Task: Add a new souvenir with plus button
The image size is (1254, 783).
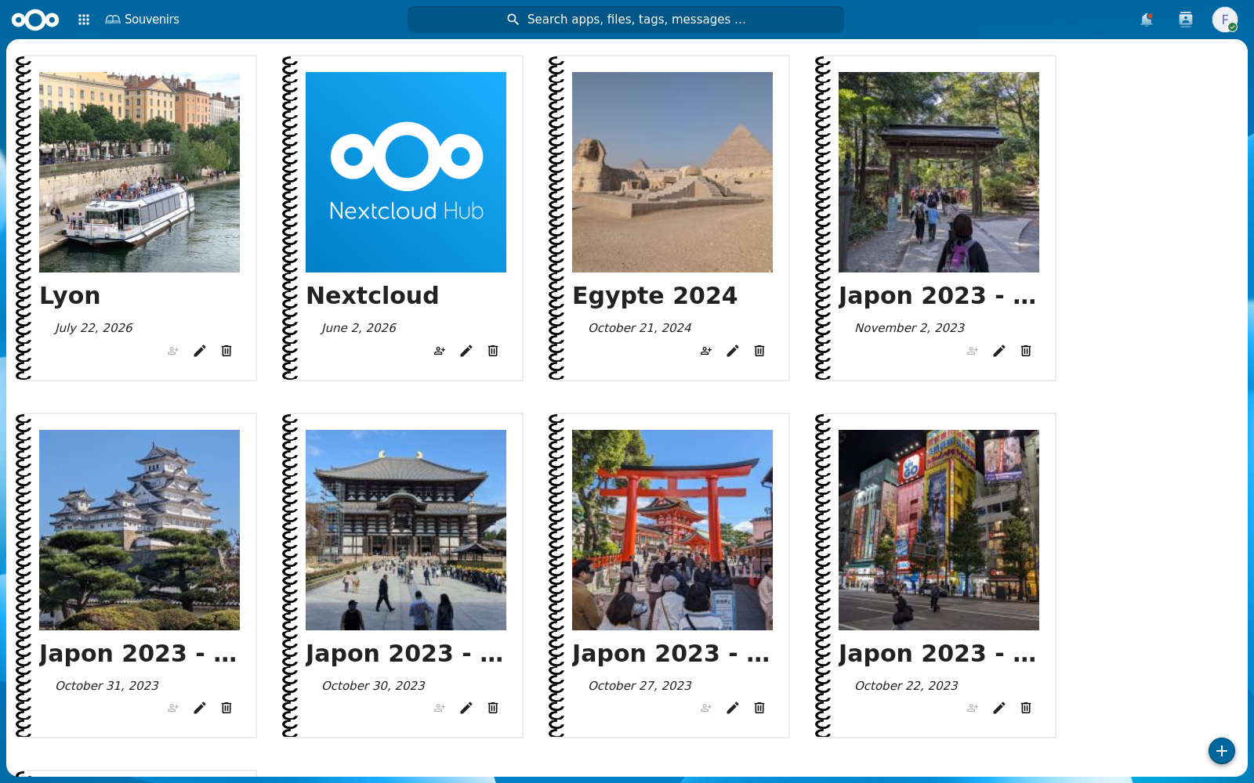Action: [x=1221, y=751]
